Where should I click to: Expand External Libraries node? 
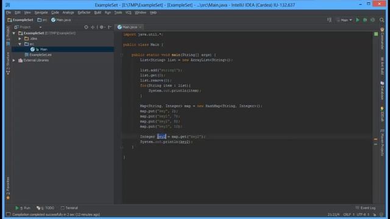pos(14,60)
